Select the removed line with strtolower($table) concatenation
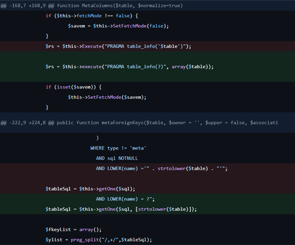Viewport: 295px width, 245px height. [x=148, y=169]
